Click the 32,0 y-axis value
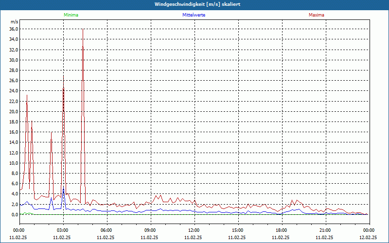Screen dimensions: 389x243 [14, 50]
